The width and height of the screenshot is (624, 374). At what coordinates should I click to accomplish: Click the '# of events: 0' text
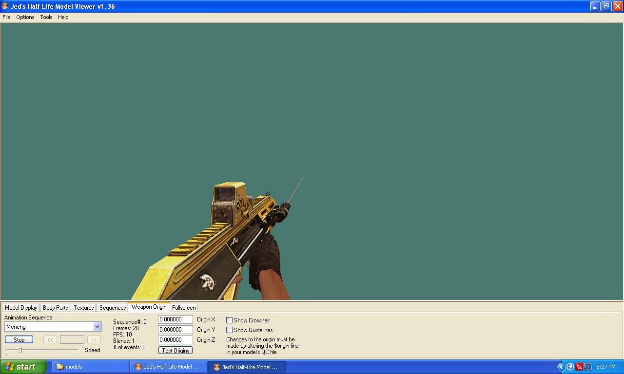tap(129, 347)
